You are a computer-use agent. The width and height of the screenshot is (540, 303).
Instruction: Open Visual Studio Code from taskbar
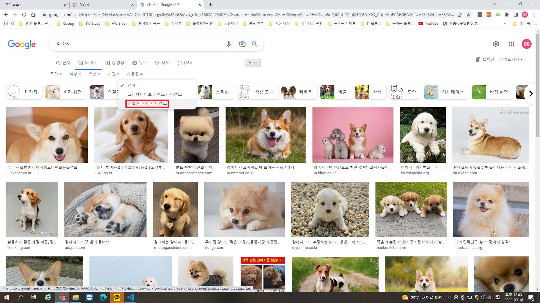131,297
